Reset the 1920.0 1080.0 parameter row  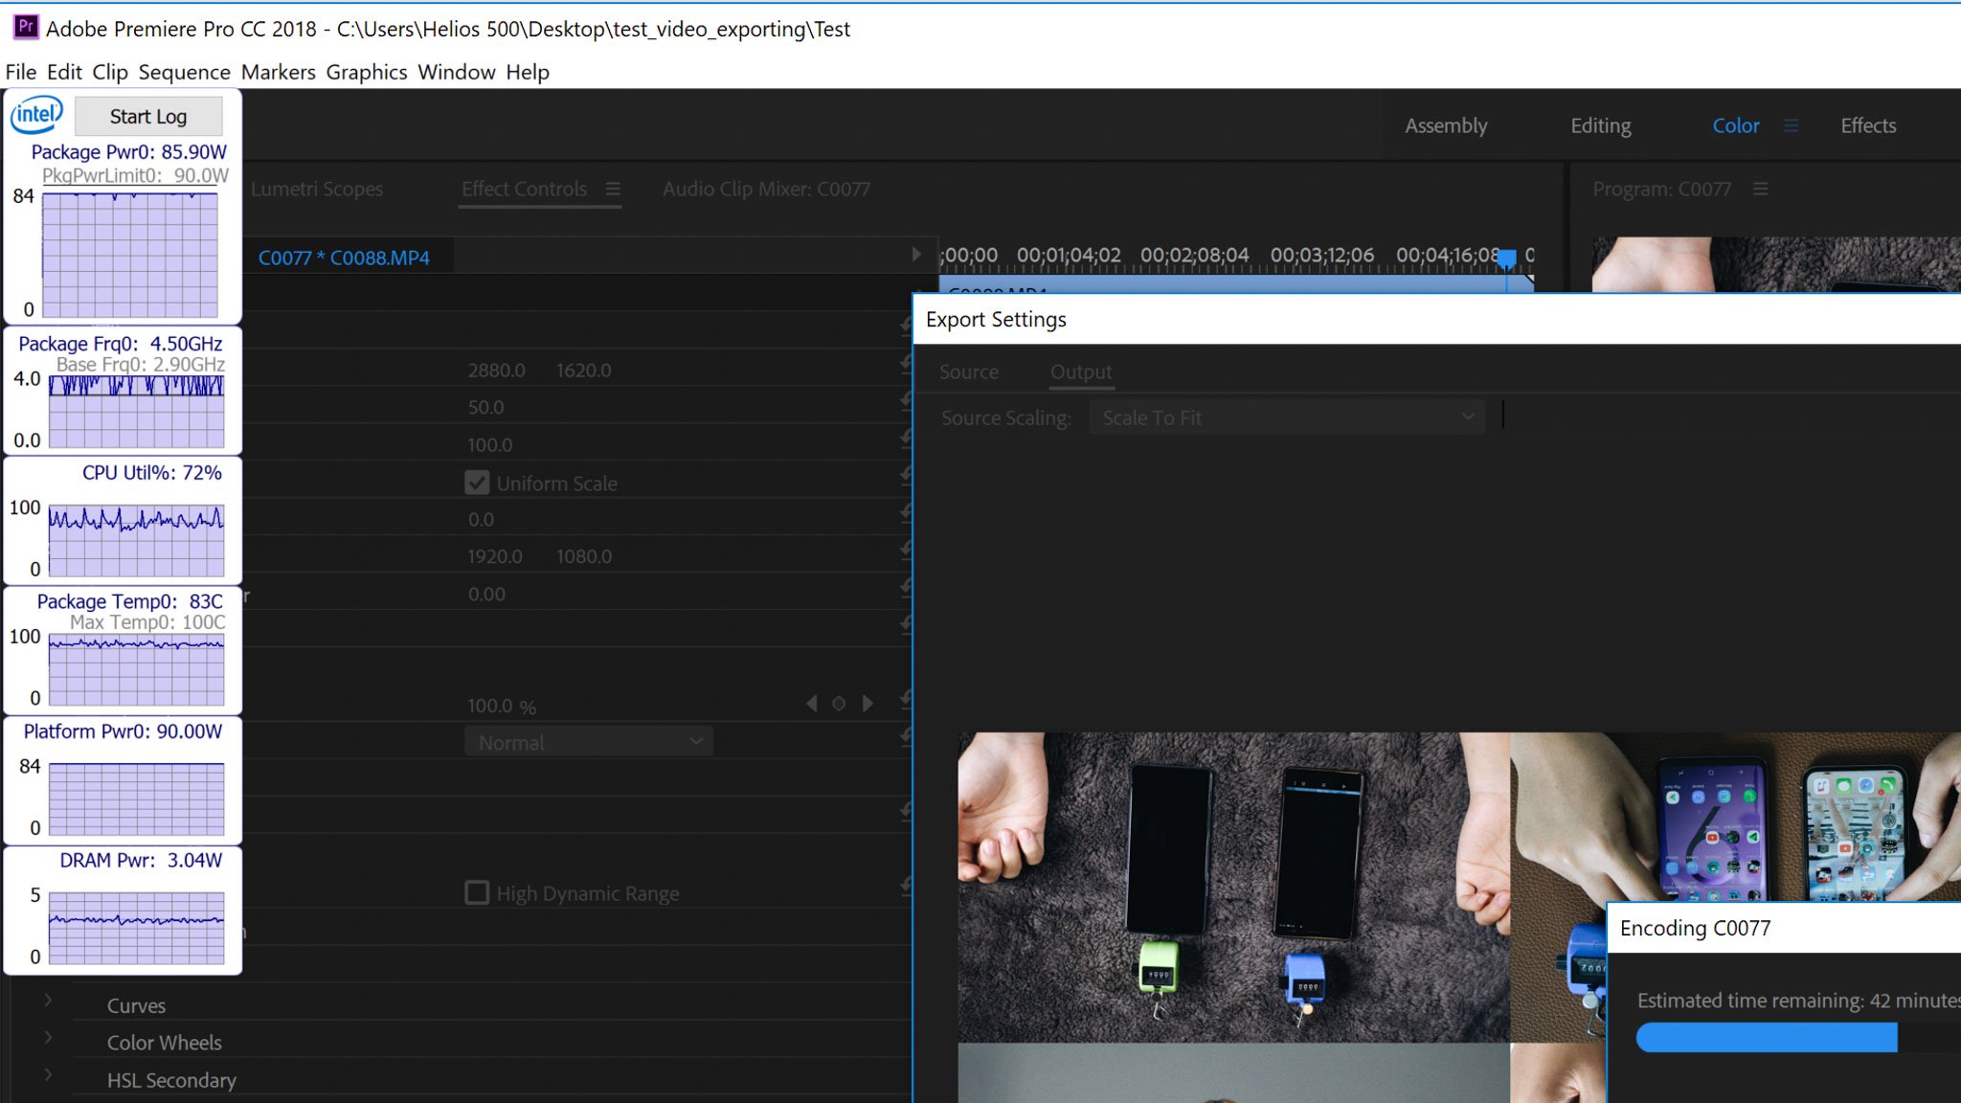pos(906,551)
